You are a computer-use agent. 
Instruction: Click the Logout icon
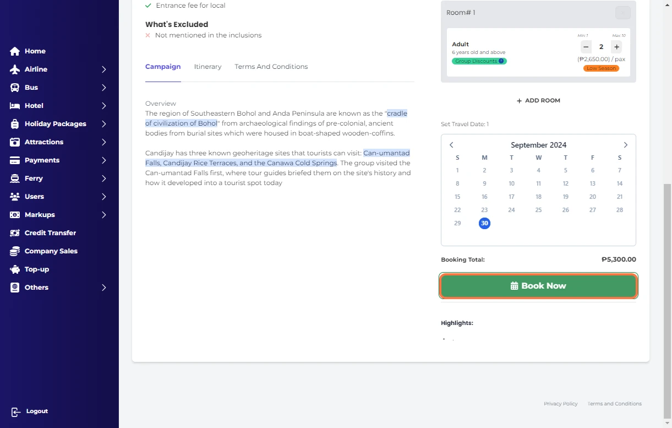coord(16,411)
